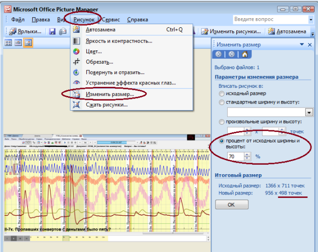Click Новый размер value 956 x 498 точек
The width and height of the screenshot is (318, 252).
(284, 193)
